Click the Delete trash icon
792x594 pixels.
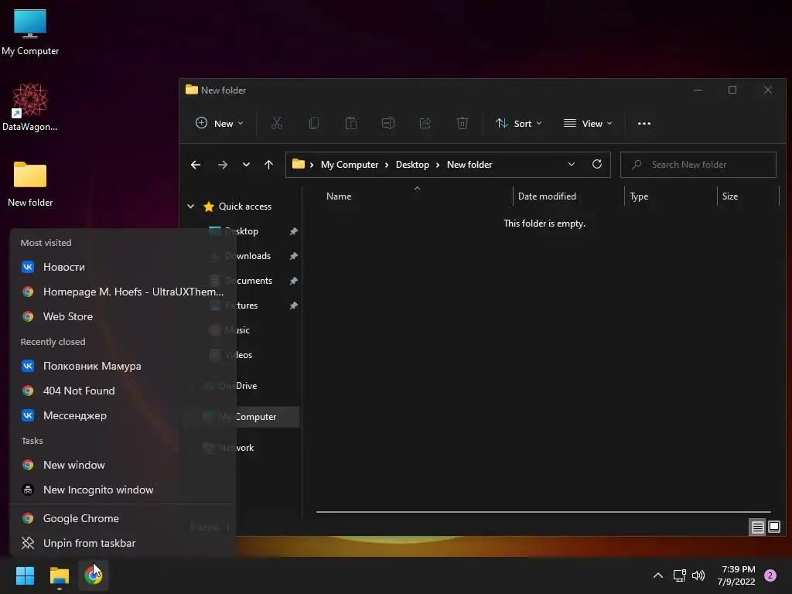[x=463, y=123]
